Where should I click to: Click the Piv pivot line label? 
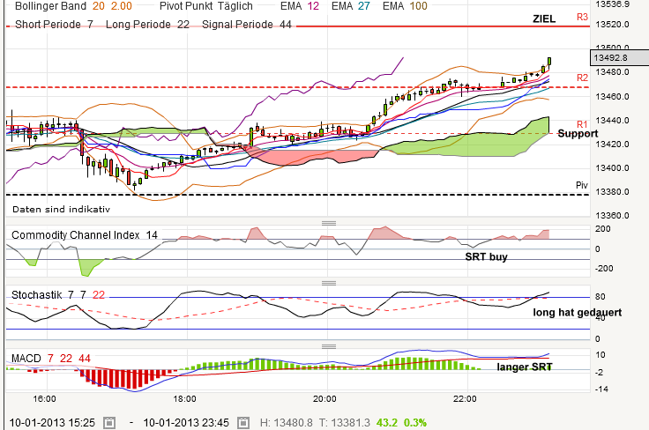click(x=581, y=185)
